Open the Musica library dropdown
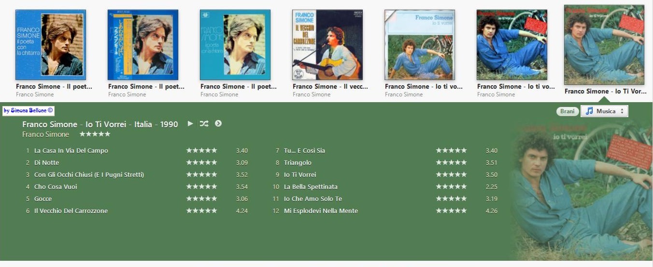This screenshot has width=653, height=267. [604, 111]
